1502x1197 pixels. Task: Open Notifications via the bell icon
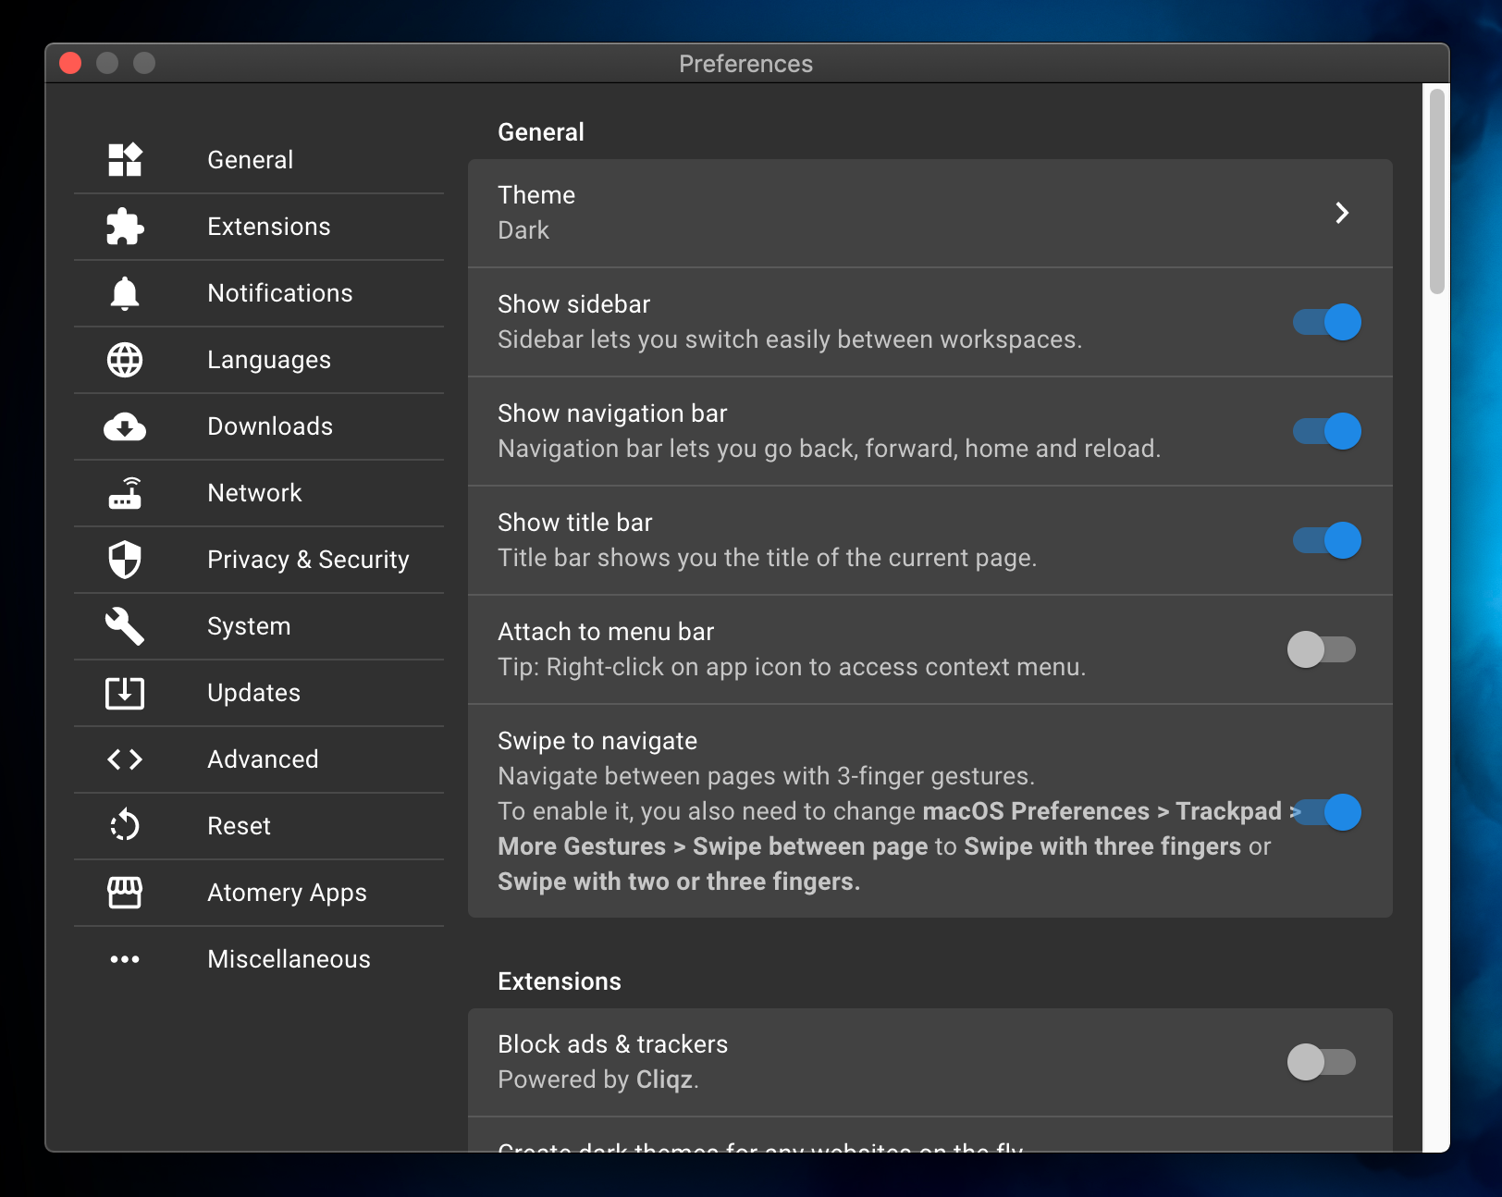pyautogui.click(x=125, y=293)
